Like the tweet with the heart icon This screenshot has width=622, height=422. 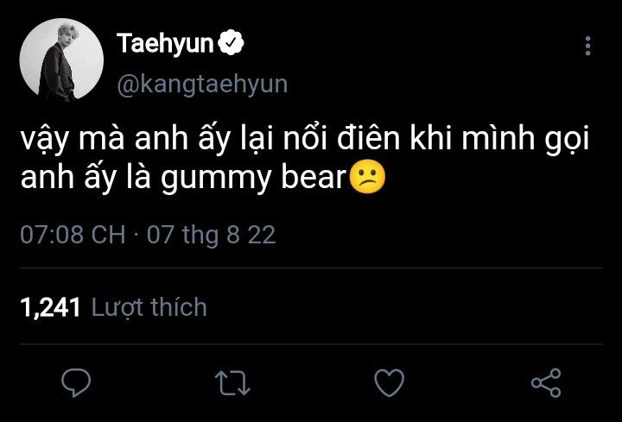click(390, 381)
